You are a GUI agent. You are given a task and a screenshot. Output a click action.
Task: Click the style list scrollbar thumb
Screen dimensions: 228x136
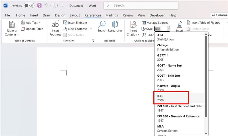[206, 77]
